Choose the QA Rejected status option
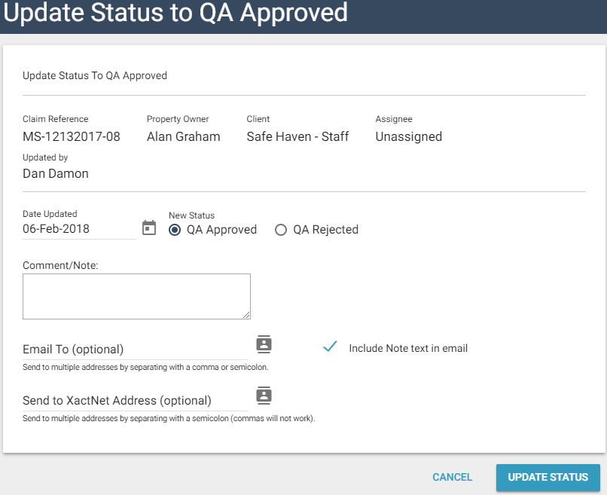 (281, 230)
